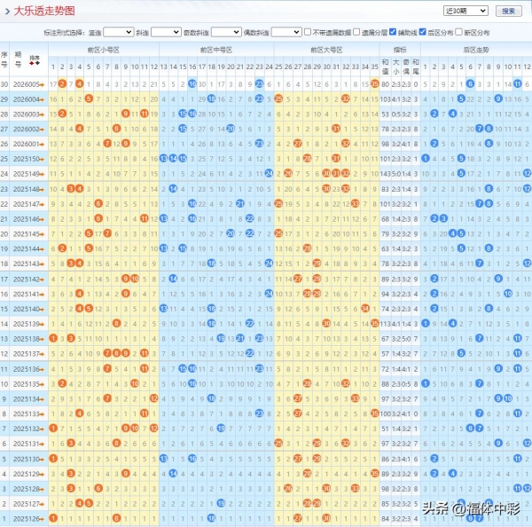
Task: Click the 前区小号区 column group header
Action: [102, 51]
